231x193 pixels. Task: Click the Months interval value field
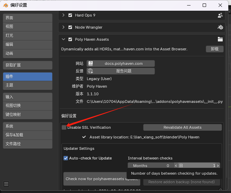pos(151,166)
